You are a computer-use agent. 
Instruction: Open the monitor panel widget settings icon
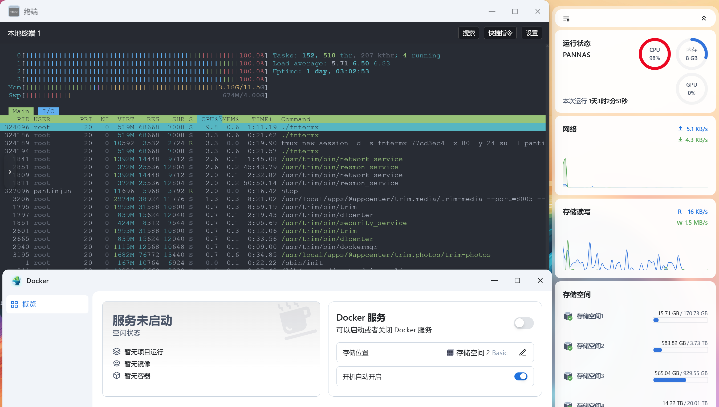566,18
